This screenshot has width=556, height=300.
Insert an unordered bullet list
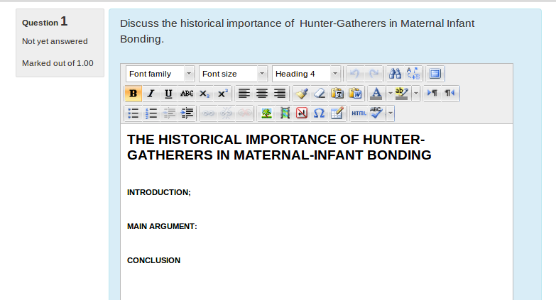pyautogui.click(x=133, y=113)
